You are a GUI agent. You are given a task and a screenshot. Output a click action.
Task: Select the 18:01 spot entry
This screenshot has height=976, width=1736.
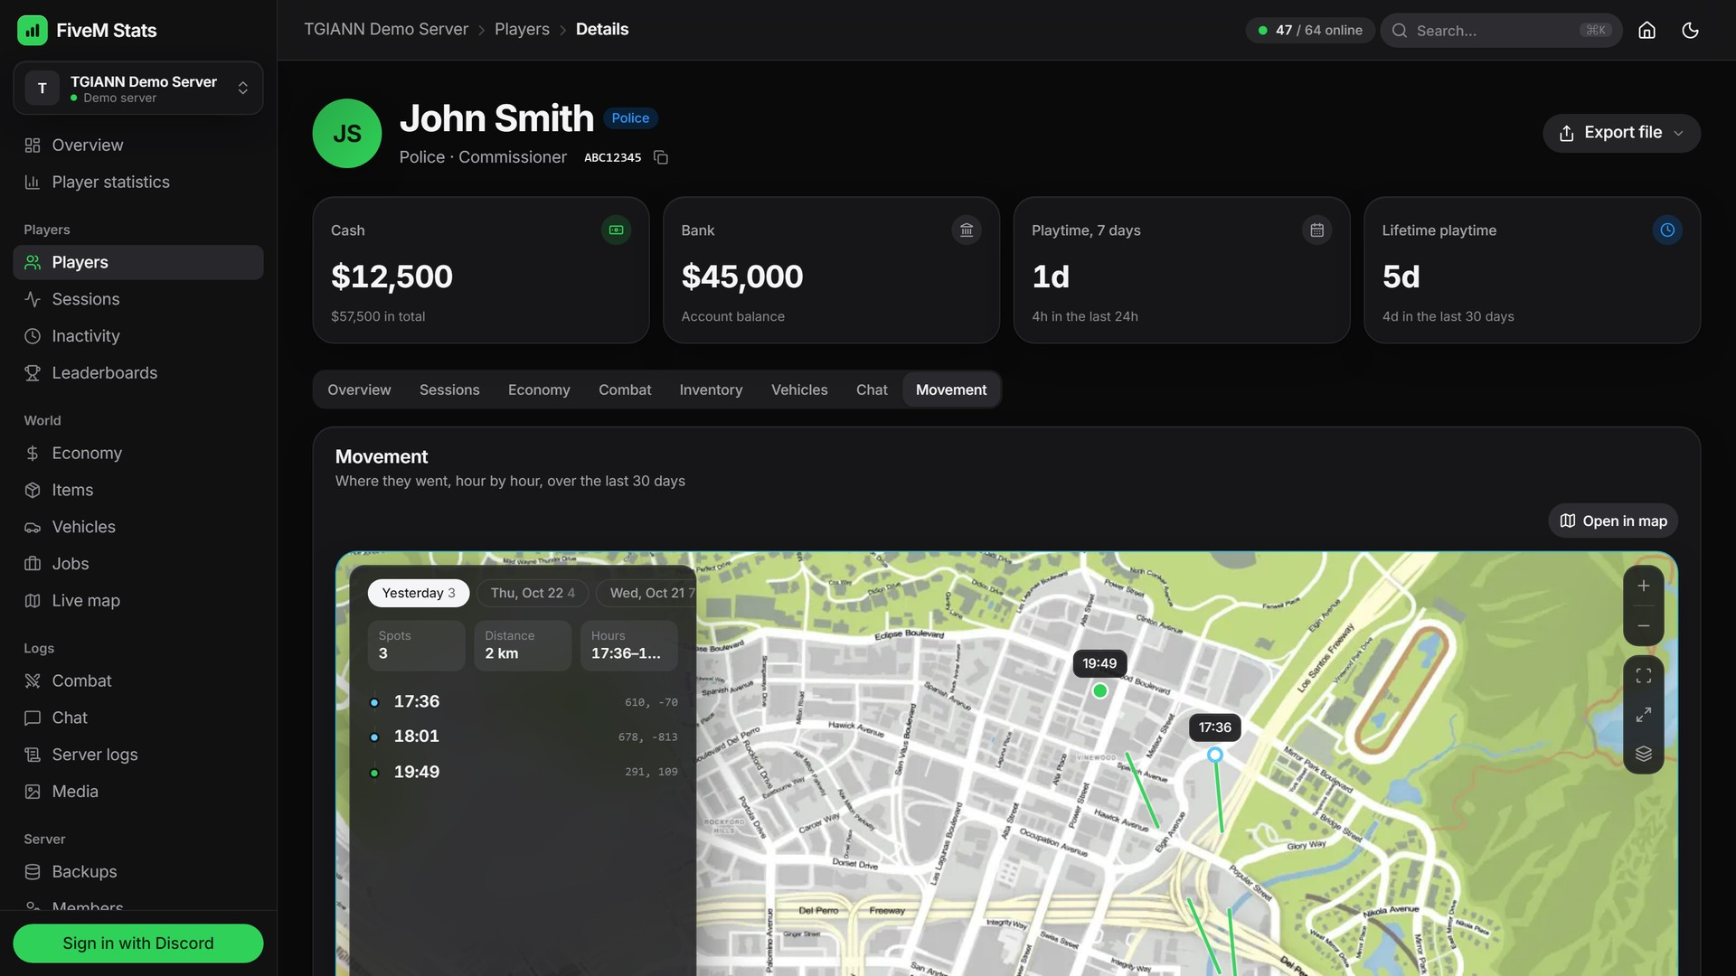[524, 737]
